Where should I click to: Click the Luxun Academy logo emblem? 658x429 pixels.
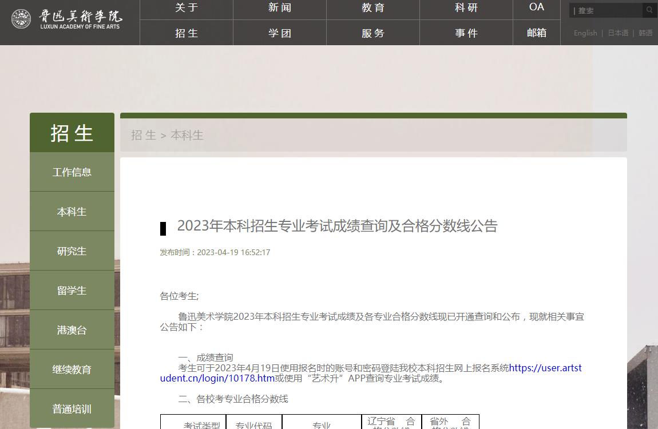[x=21, y=19]
